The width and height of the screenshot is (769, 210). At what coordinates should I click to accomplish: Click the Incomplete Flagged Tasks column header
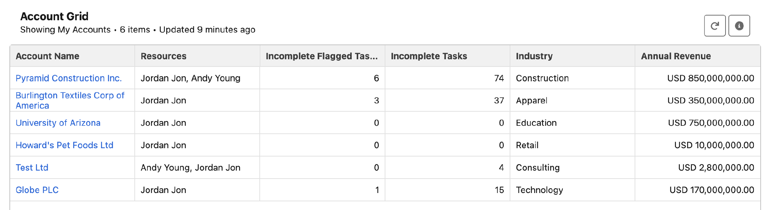(322, 56)
